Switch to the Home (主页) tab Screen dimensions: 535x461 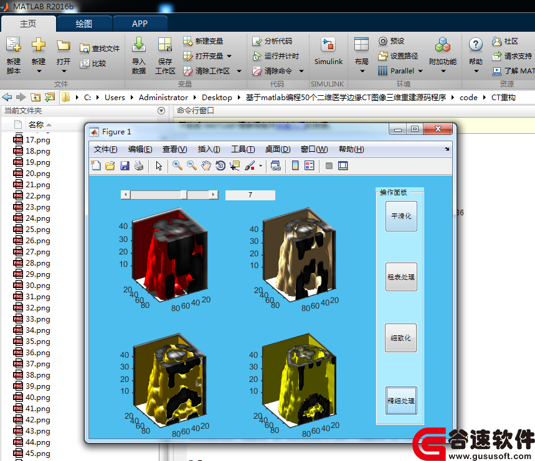coord(28,24)
